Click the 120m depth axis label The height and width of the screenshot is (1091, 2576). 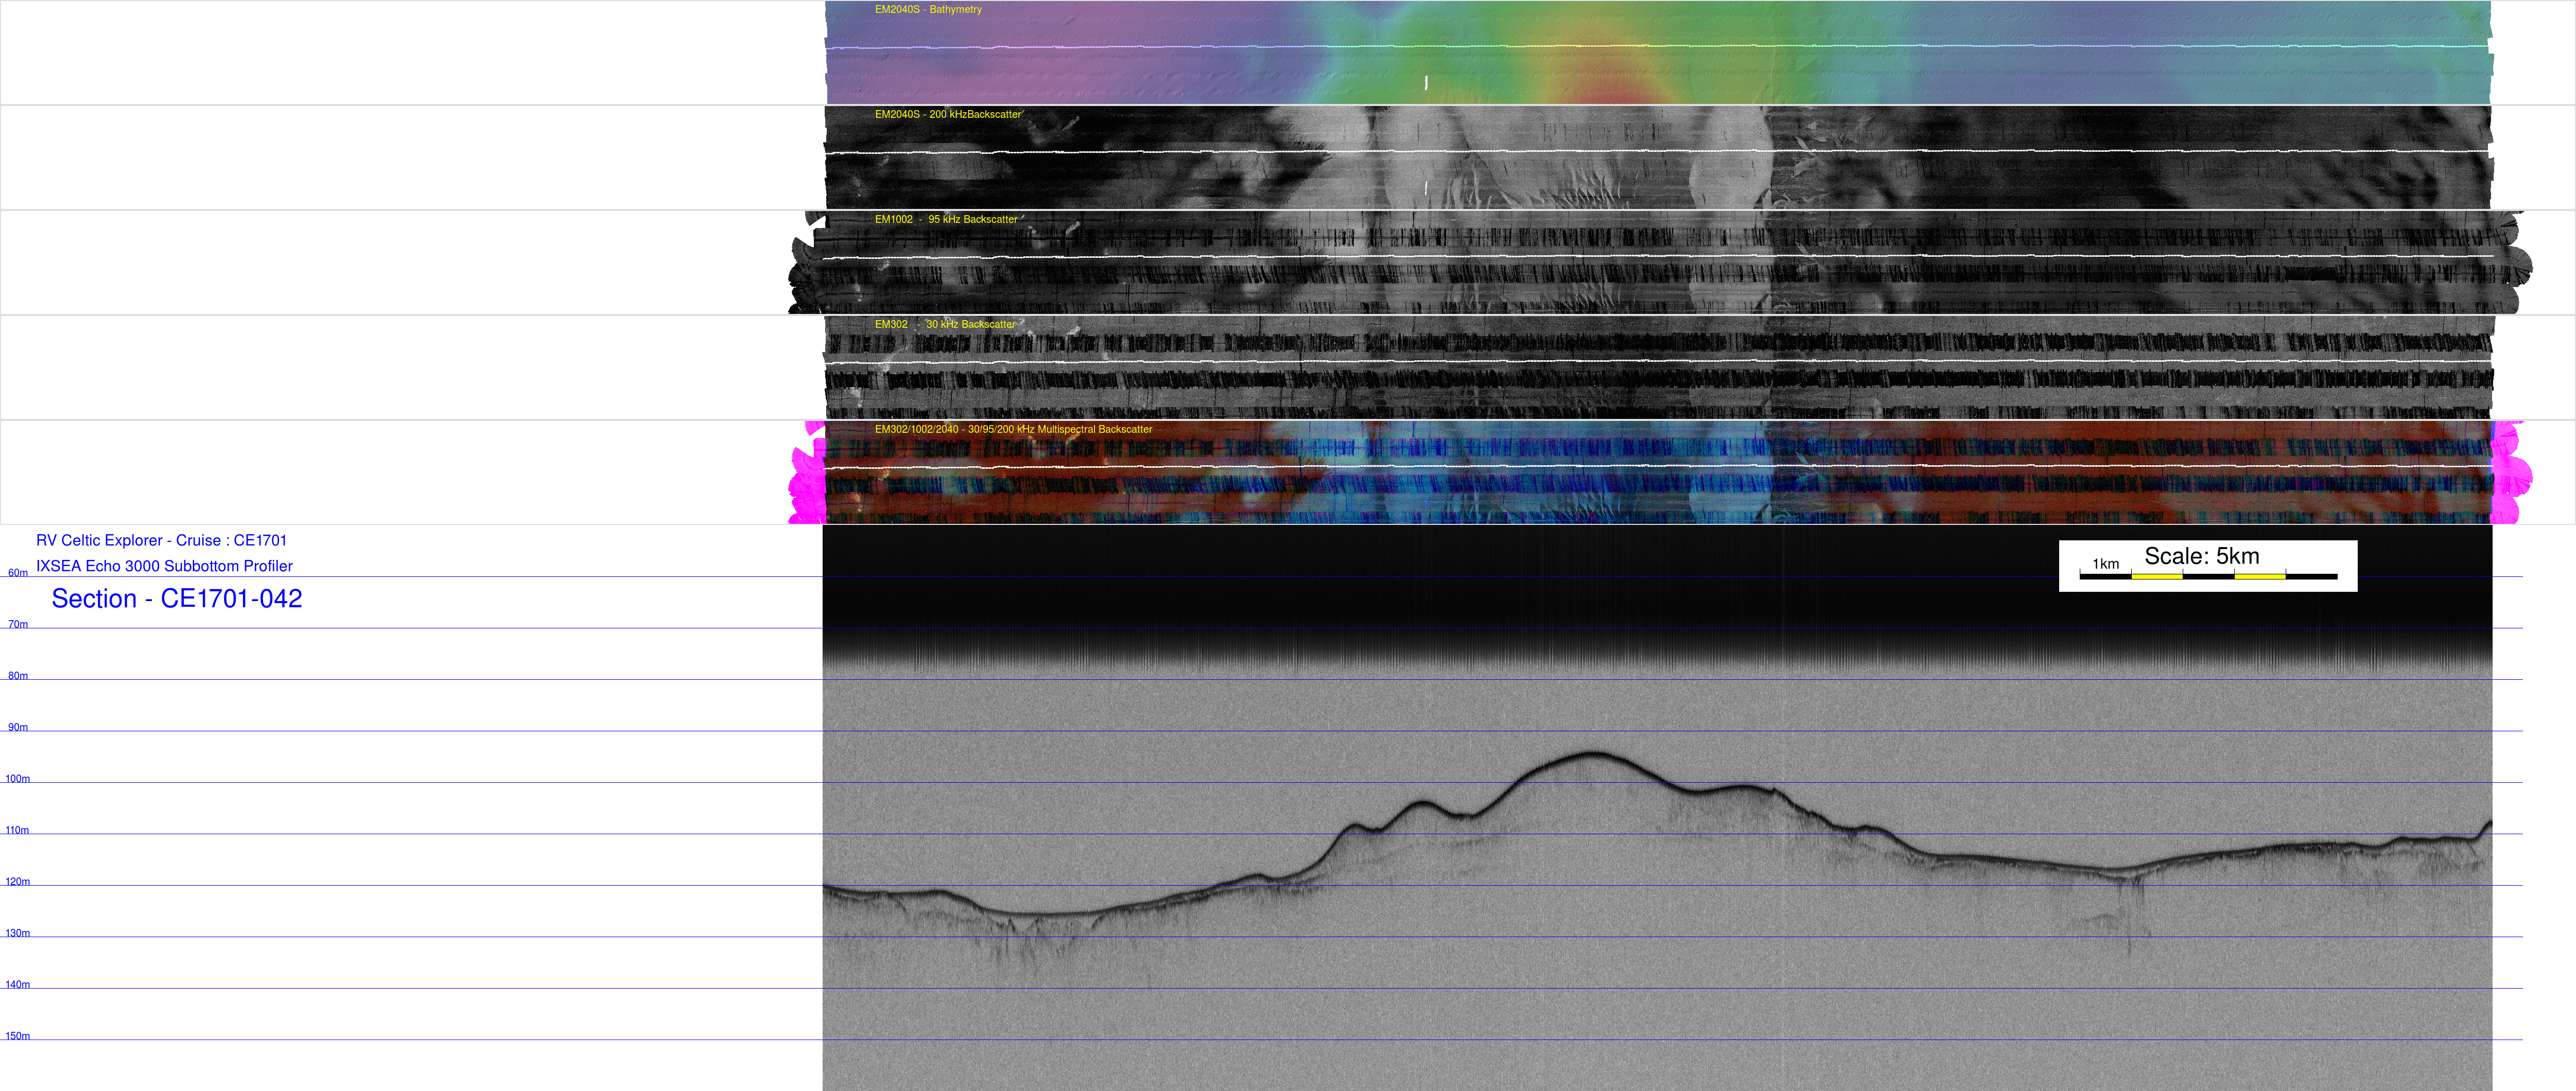[18, 882]
